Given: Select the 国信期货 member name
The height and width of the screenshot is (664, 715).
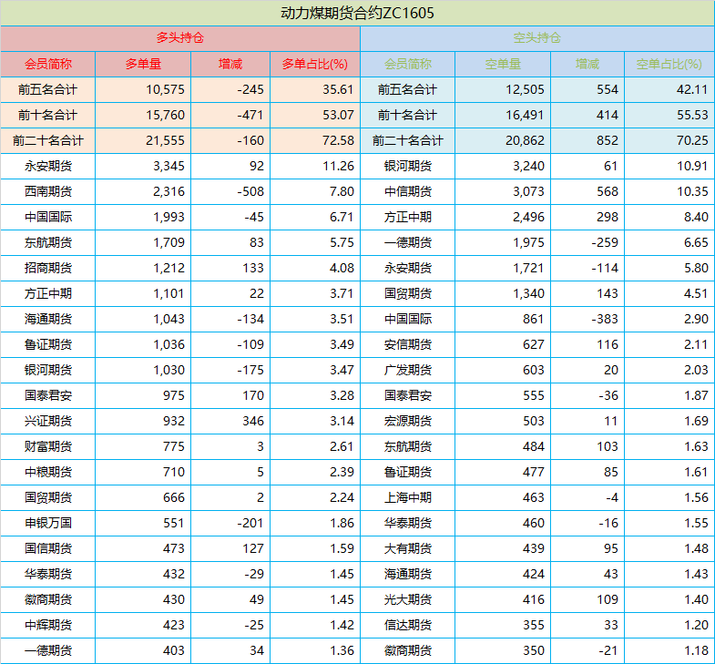Looking at the screenshot, I should click(x=48, y=548).
